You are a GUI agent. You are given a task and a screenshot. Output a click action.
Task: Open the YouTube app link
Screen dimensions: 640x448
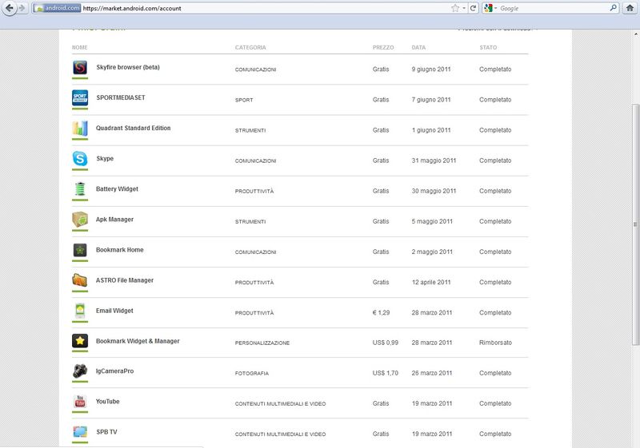[108, 402]
